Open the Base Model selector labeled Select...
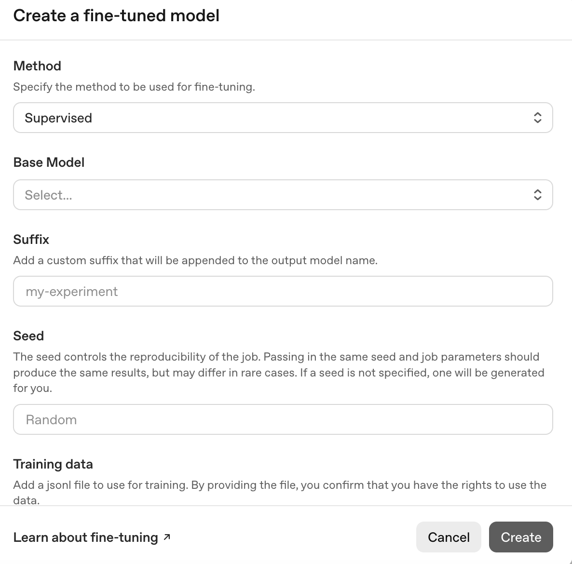This screenshot has width=572, height=564. (283, 195)
